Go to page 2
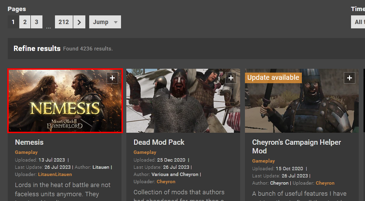365x201 pixels. 25,22
